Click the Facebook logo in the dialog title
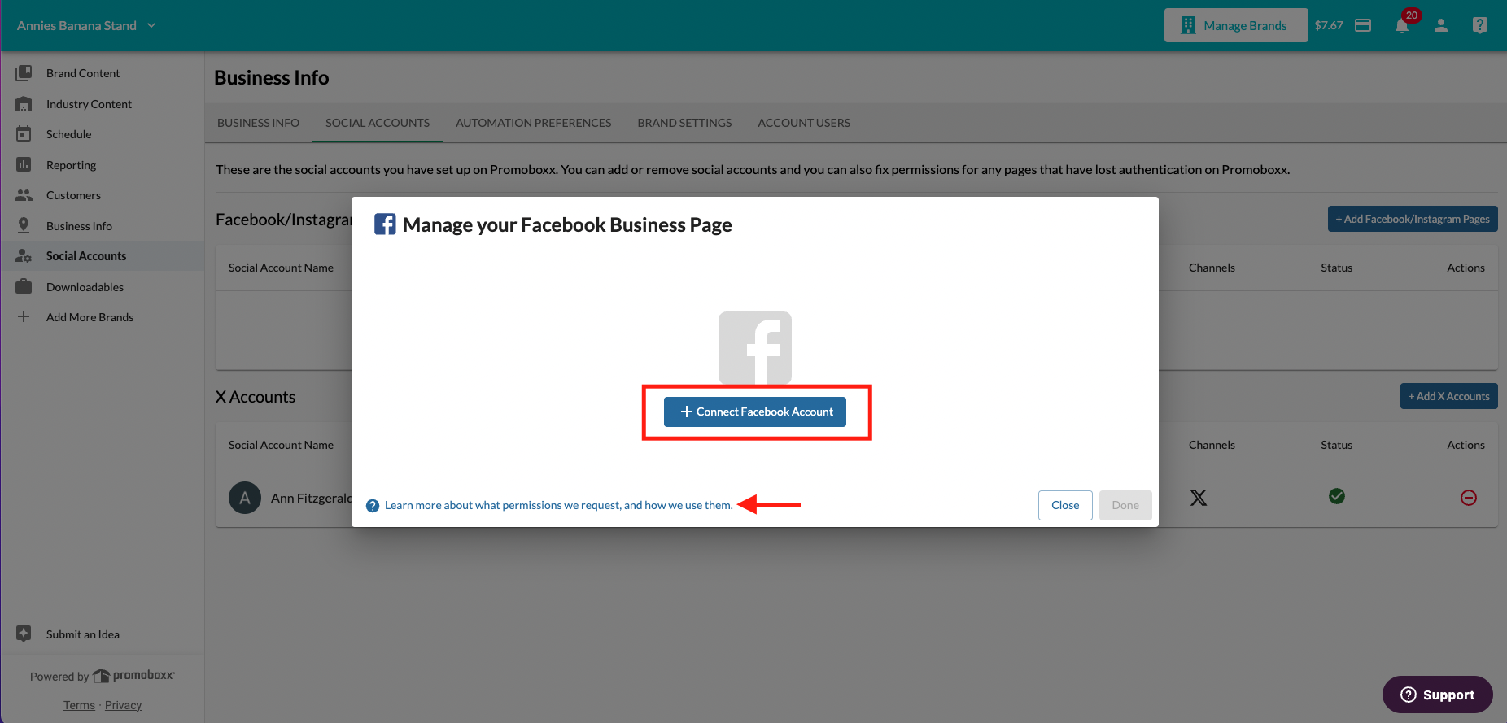This screenshot has height=723, width=1507. click(x=385, y=224)
